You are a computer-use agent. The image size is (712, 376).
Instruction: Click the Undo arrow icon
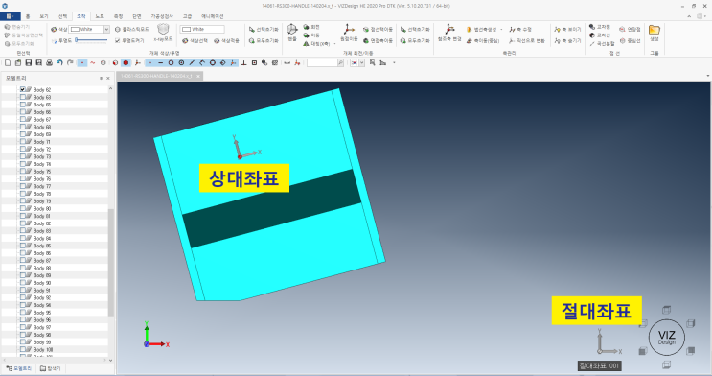tap(59, 62)
